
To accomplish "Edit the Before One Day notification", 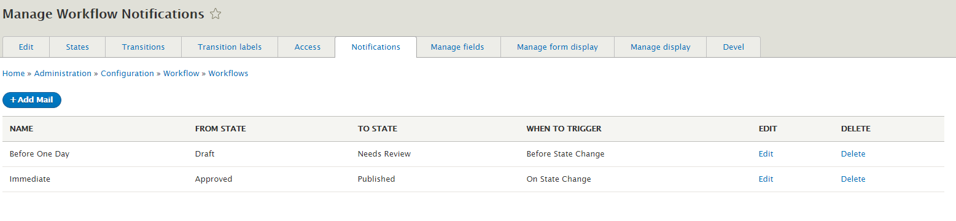I will tap(766, 154).
